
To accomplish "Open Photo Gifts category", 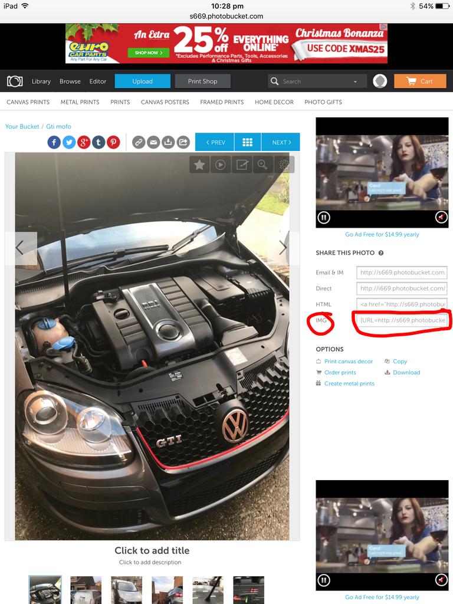I will 323,102.
